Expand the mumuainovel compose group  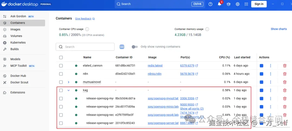click(x=68, y=82)
